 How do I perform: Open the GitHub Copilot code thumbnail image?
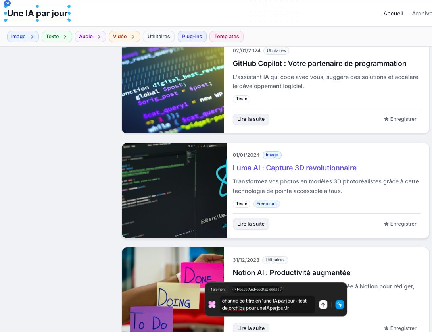click(173, 90)
